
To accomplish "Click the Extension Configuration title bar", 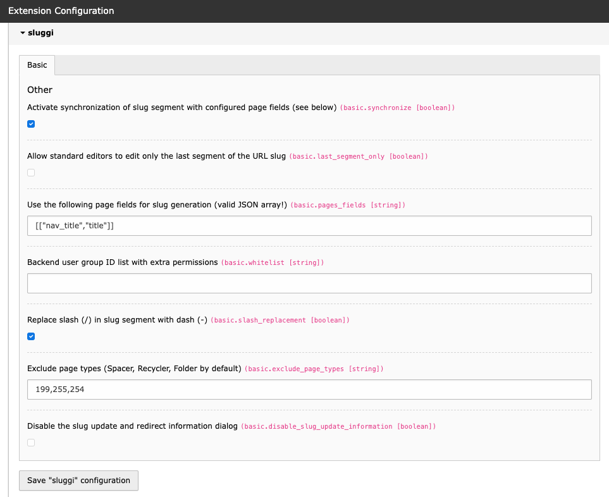I will coord(305,11).
